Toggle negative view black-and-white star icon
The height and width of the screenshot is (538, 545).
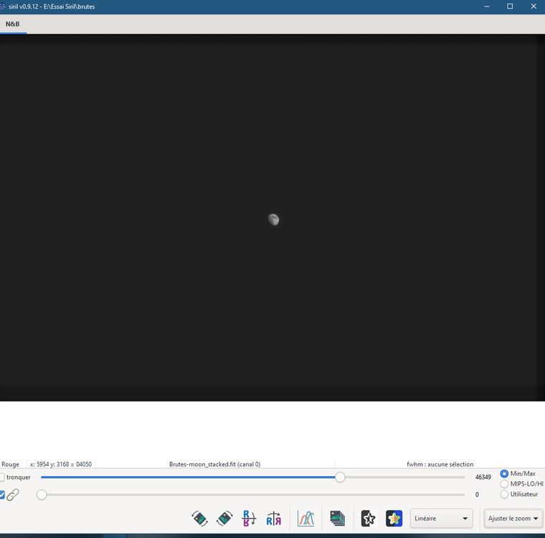click(x=369, y=519)
